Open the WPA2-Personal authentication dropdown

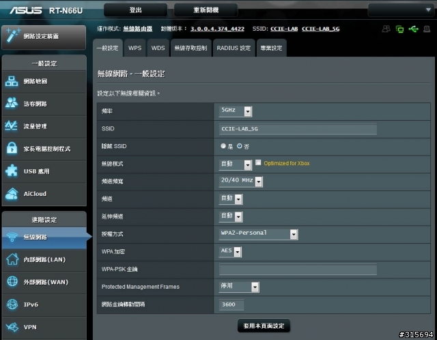(x=259, y=234)
